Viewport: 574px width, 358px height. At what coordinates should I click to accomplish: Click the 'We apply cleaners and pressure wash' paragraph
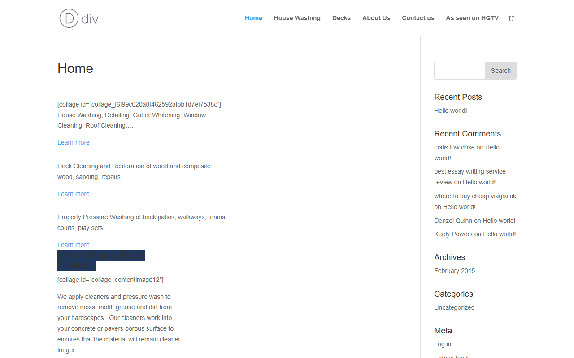pyautogui.click(x=119, y=323)
